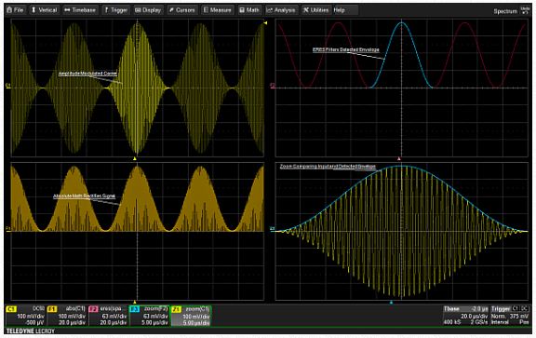Select the 'Absolute Math Rectifies Signal' label
Image resolution: width=536 pixels, height=338 pixels.
[x=84, y=196]
